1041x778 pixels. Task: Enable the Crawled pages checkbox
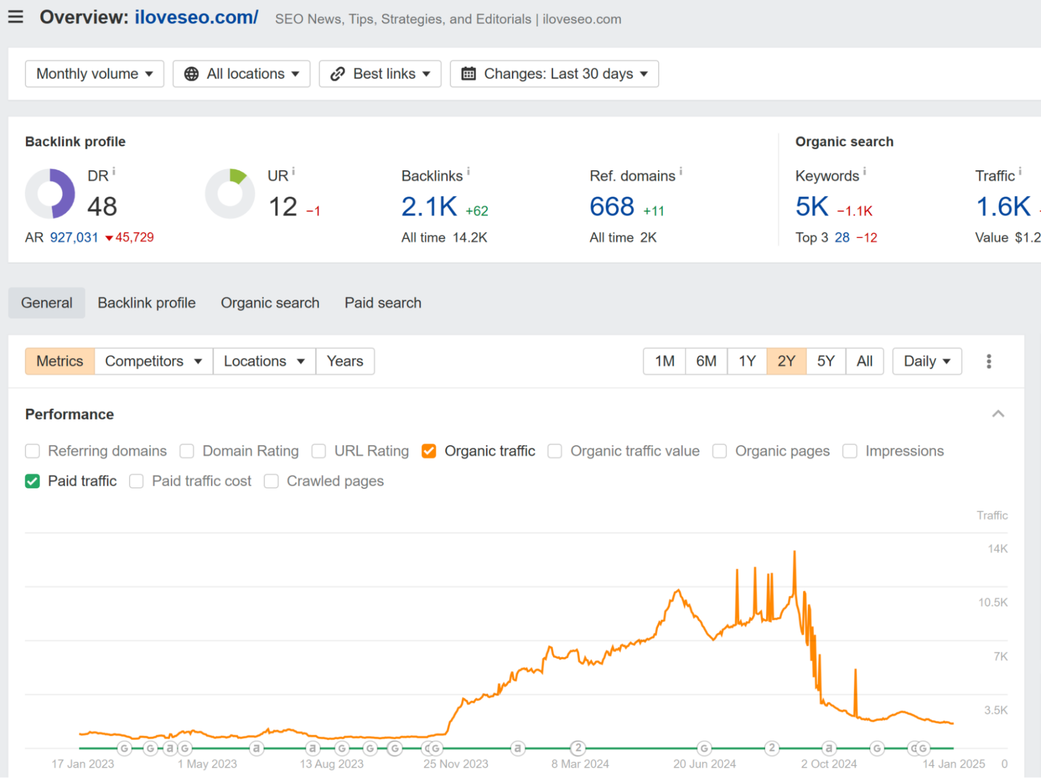click(x=271, y=481)
